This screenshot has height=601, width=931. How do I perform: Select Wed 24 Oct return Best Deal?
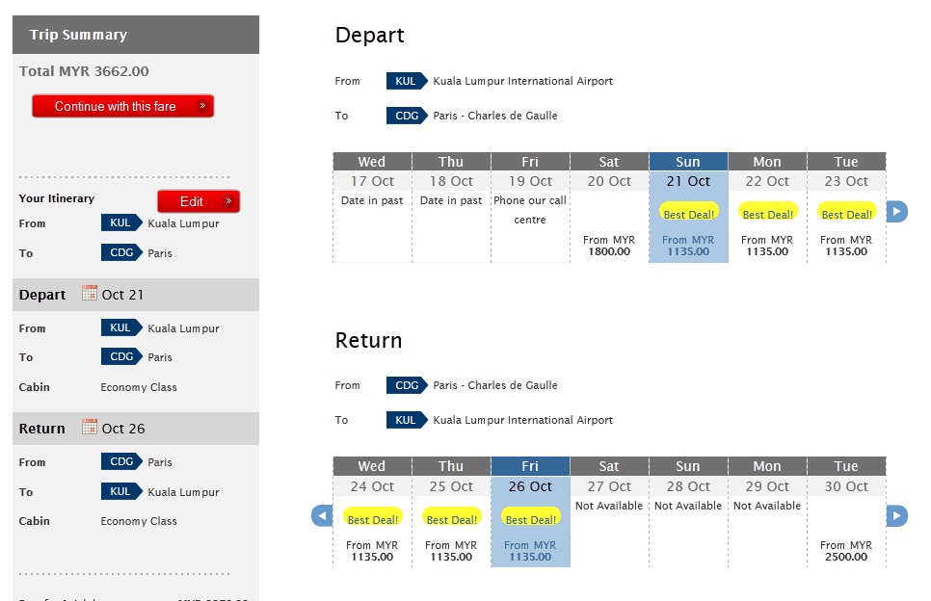[372, 518]
